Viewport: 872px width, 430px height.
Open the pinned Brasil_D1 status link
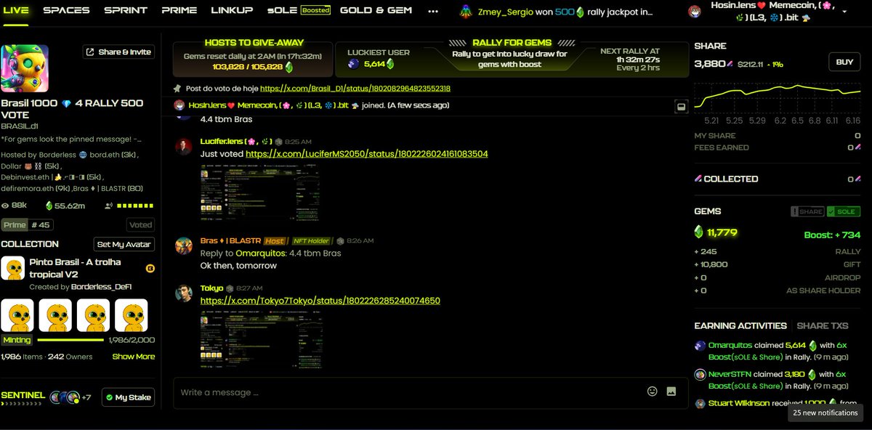pyautogui.click(x=355, y=89)
